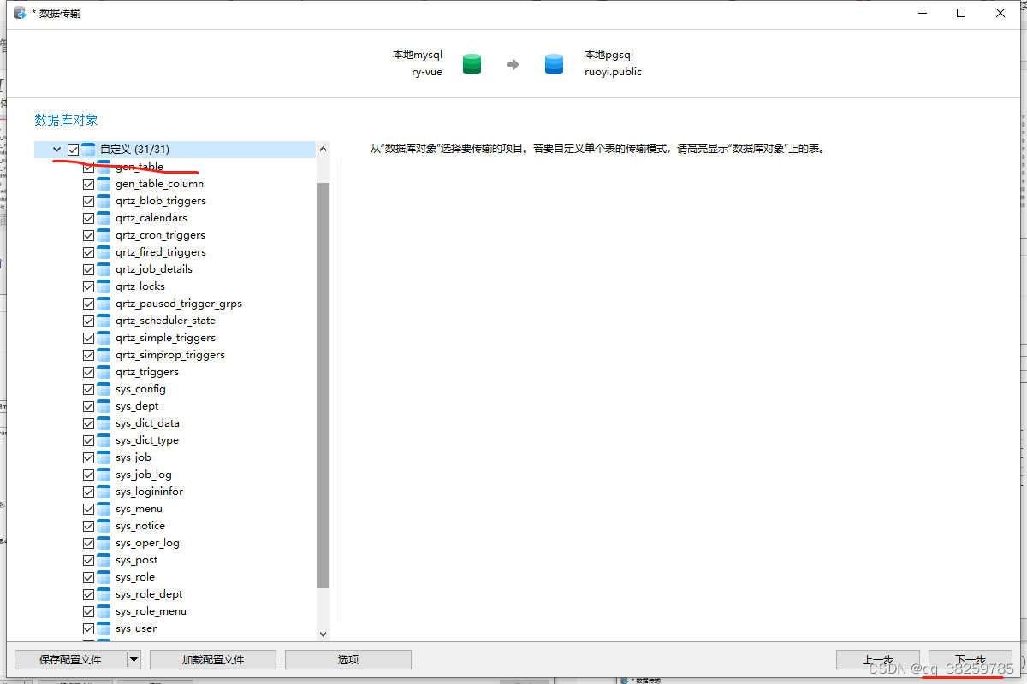The width and height of the screenshot is (1027, 684).
Task: Open the 保存配置文件 dropdown arrow
Action: (x=134, y=659)
